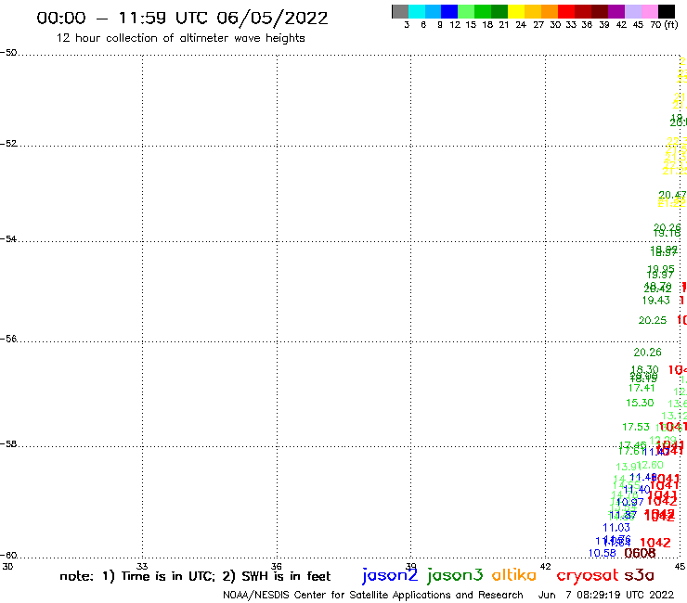Screen dimensions: 687x603
Task: Click the red 'cryosat' satellite label
Action: 588,575
